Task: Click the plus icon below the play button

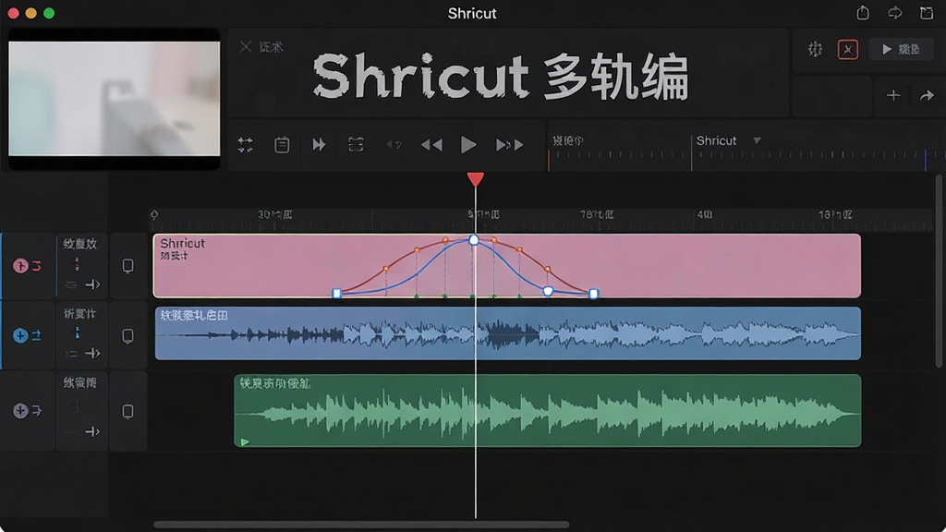Action: coord(893,95)
